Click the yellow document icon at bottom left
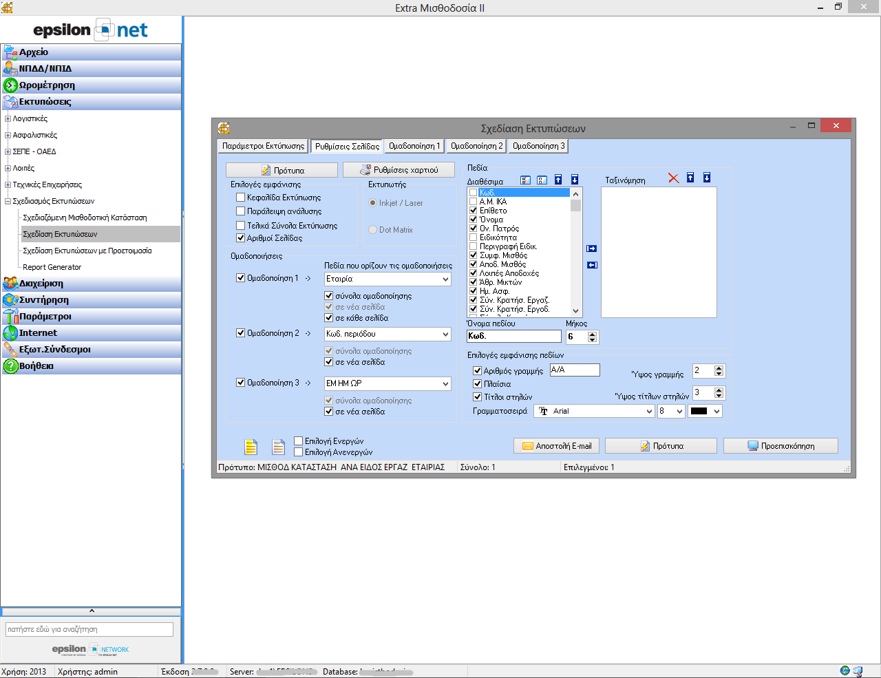The image size is (881, 678). coord(251,447)
